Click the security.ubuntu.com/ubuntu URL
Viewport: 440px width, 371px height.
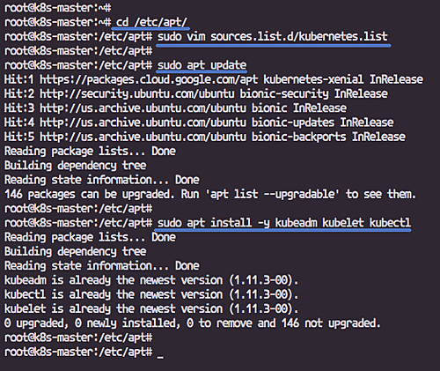click(137, 94)
